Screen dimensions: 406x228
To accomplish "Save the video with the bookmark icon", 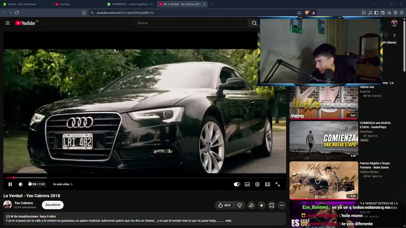I will coord(272,206).
